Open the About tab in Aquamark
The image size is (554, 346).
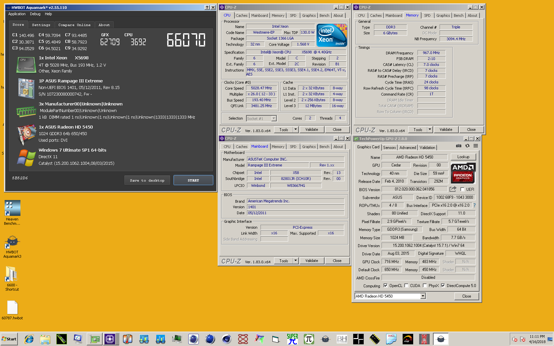click(104, 25)
